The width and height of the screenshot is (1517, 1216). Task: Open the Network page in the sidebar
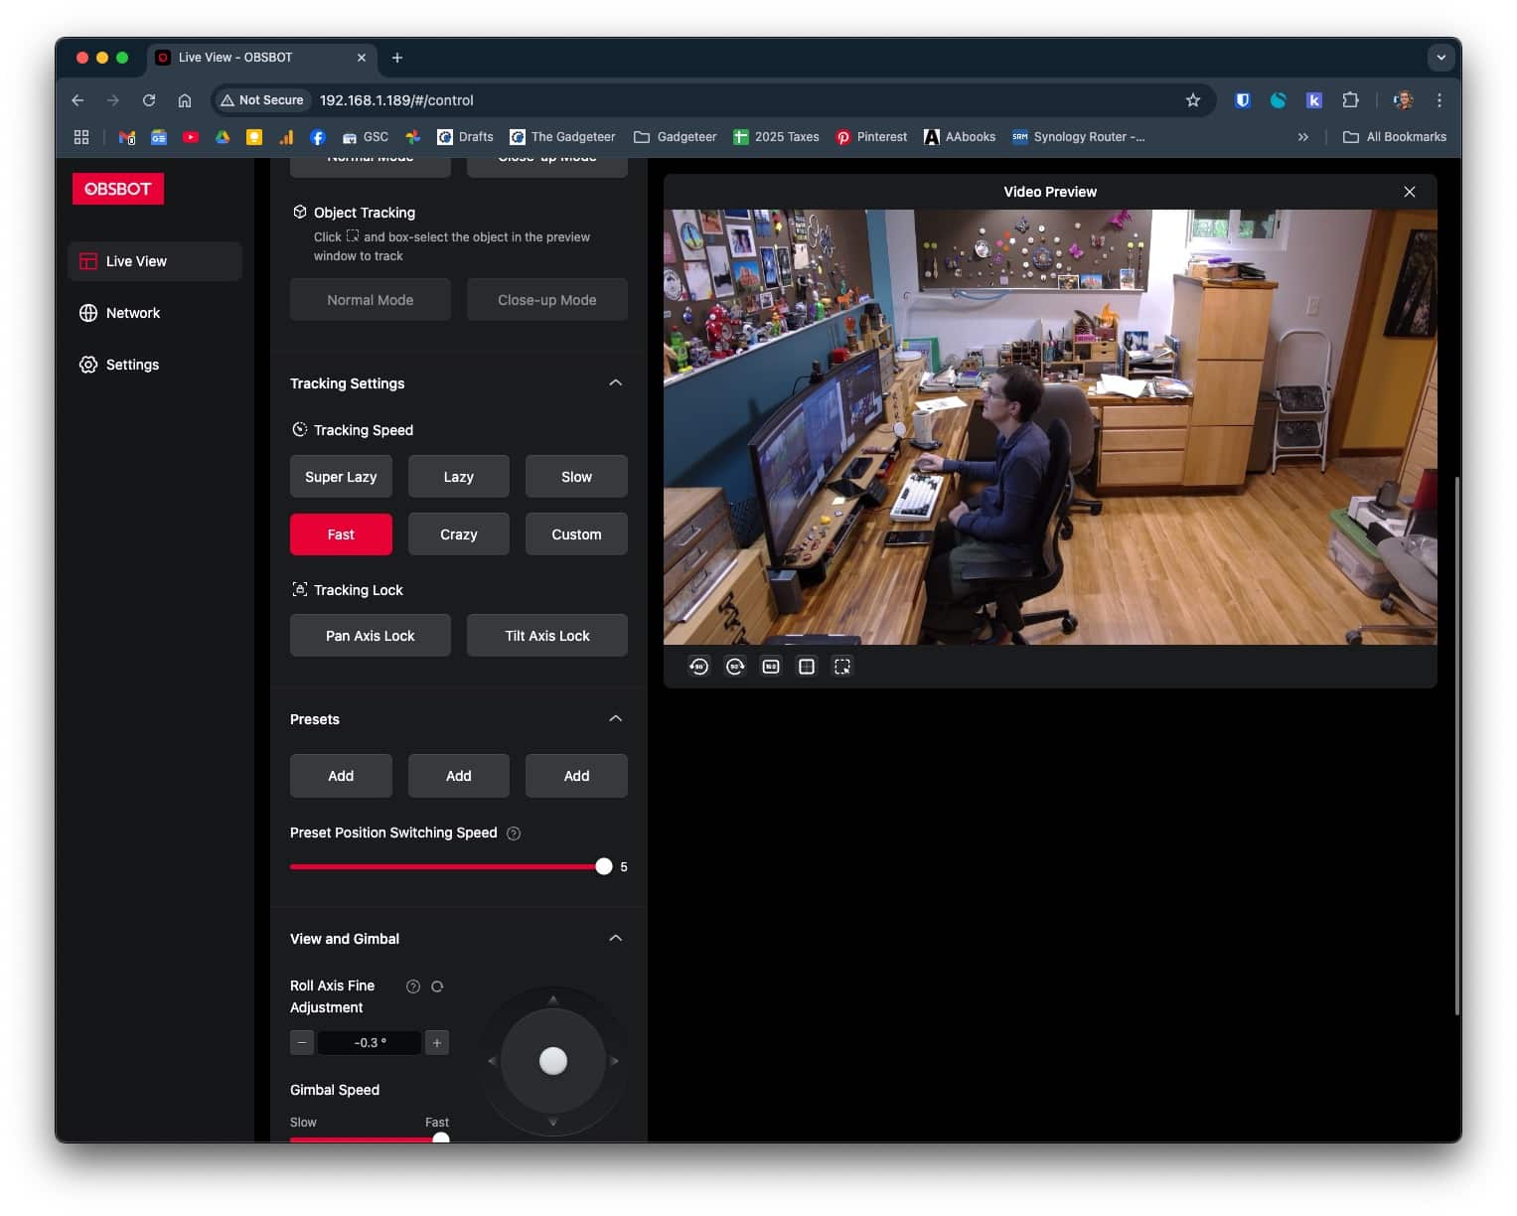[x=132, y=313]
